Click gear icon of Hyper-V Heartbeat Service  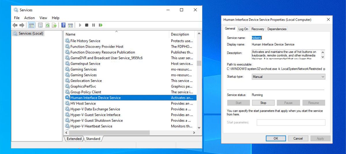67,126
